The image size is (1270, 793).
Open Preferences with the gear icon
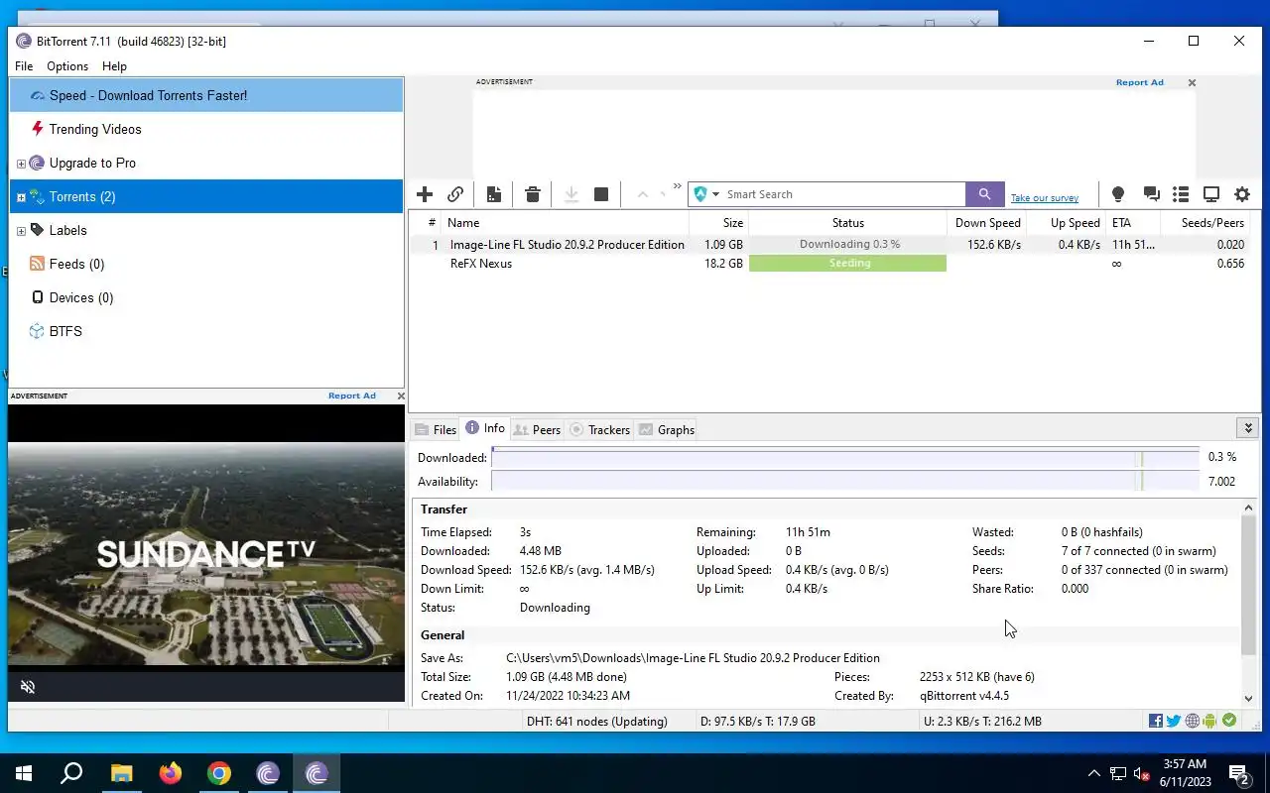point(1242,194)
